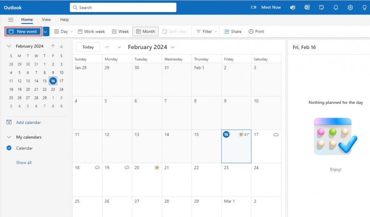Open the New event split dropdown arrow
This screenshot has width=370, height=217.
45,31
